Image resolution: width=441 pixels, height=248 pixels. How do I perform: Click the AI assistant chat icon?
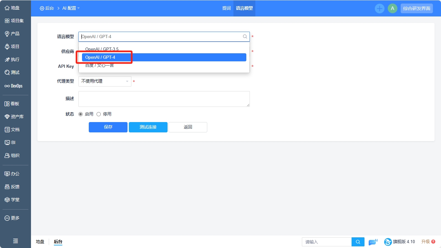[373, 242]
